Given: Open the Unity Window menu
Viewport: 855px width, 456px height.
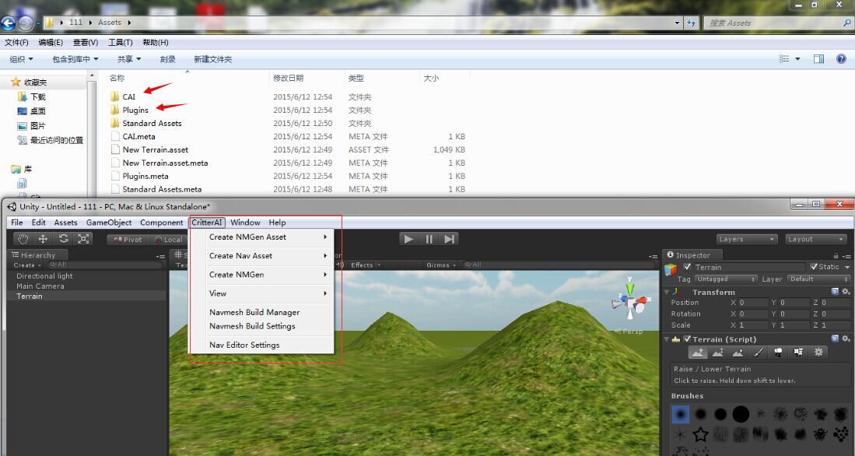Looking at the screenshot, I should [x=245, y=223].
